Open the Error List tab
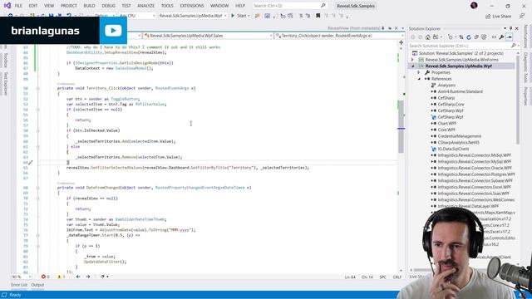This screenshot has height=299, width=532. tap(19, 285)
